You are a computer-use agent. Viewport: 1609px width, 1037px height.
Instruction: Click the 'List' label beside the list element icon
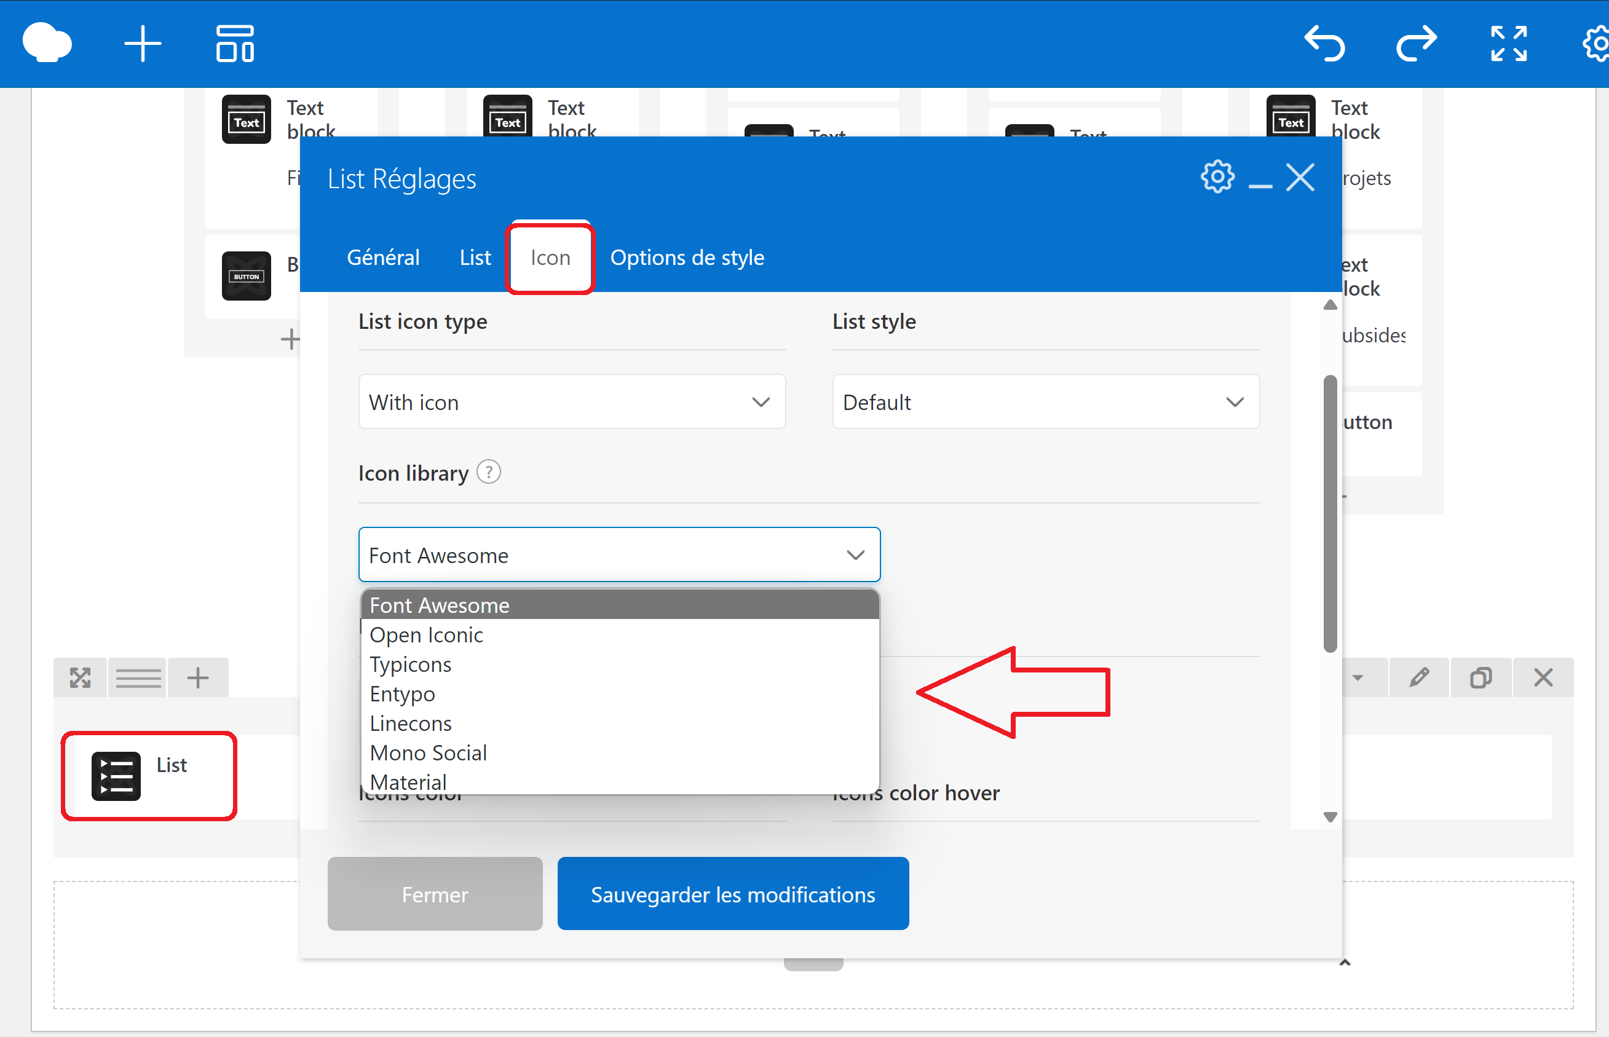click(x=171, y=765)
